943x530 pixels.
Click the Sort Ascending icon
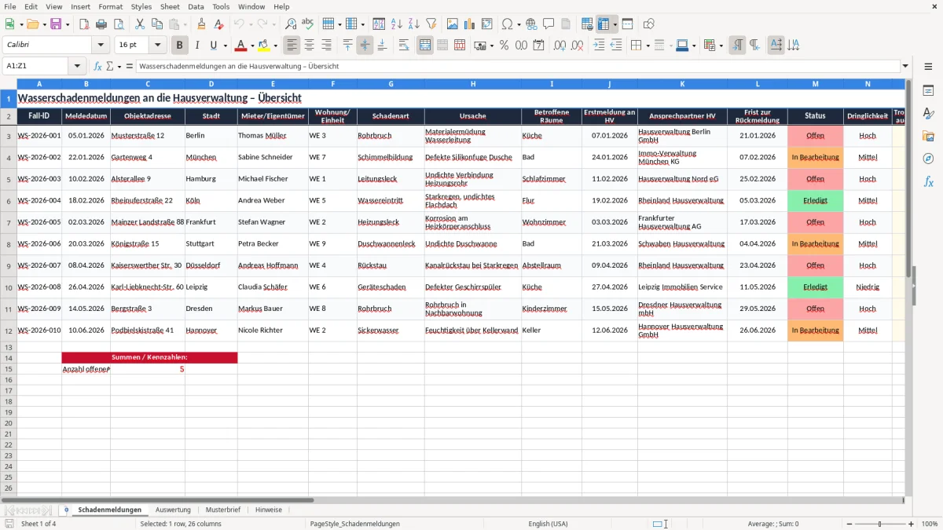click(x=396, y=24)
